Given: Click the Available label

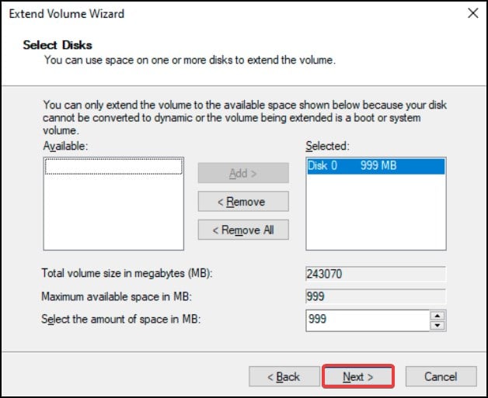Looking at the screenshot, I should 65,146.
